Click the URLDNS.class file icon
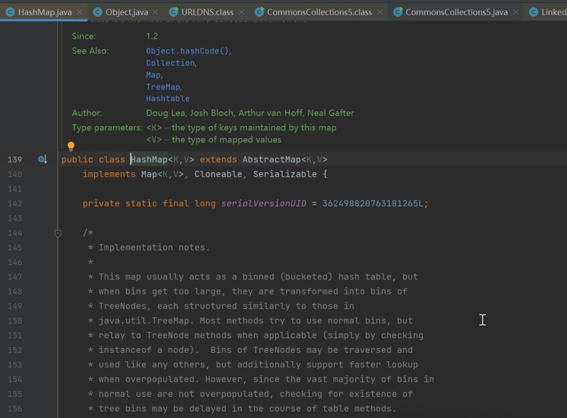This screenshot has height=418, width=567. 174,12
